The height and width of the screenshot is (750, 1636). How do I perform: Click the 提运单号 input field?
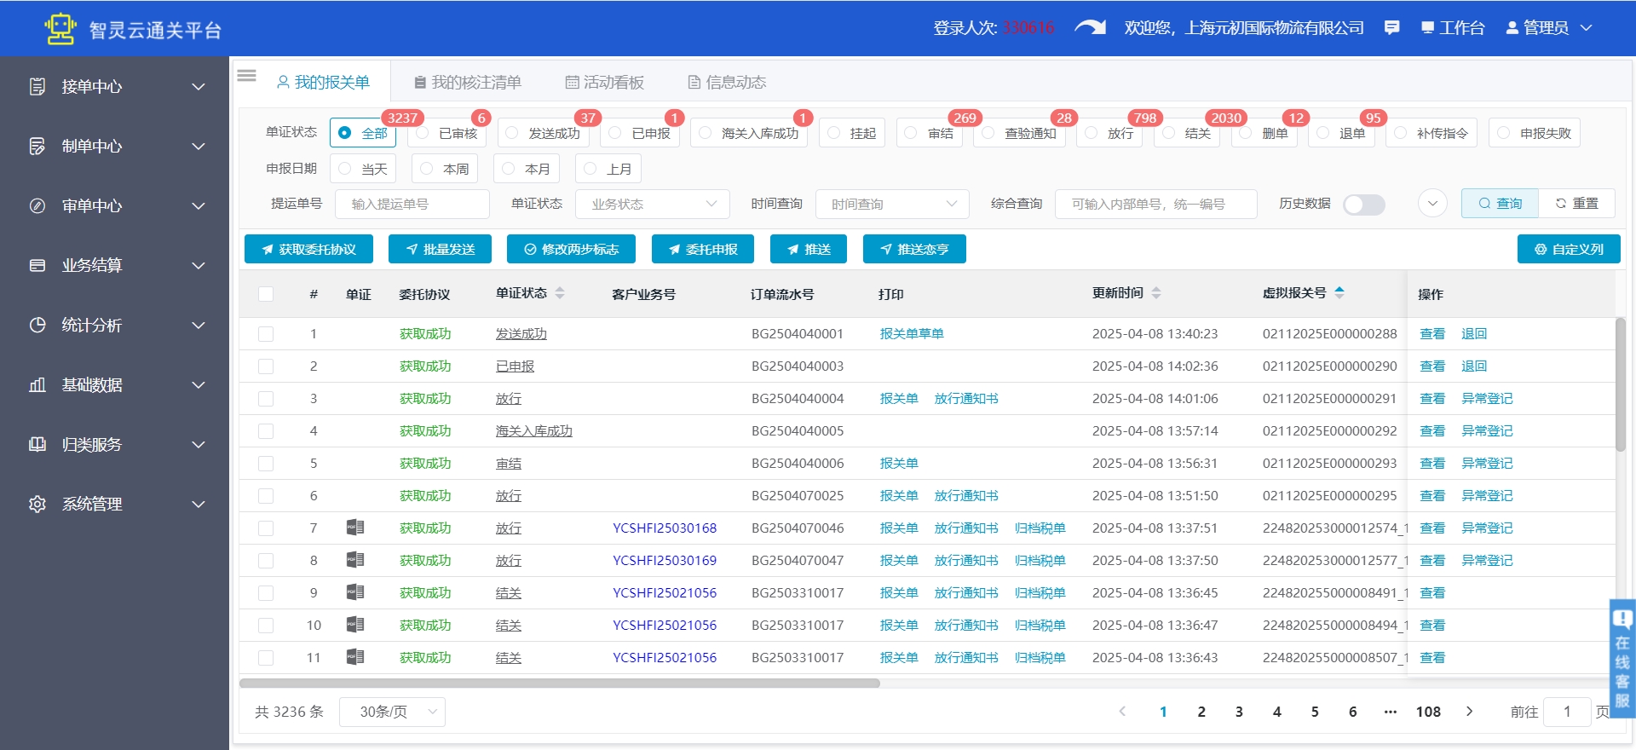pos(412,205)
